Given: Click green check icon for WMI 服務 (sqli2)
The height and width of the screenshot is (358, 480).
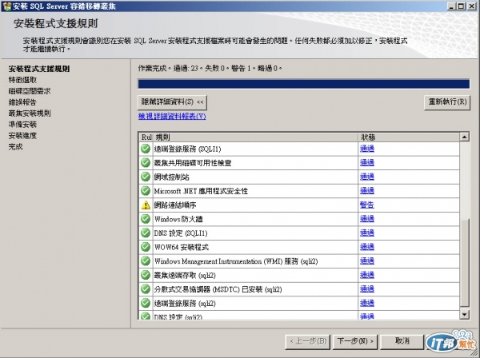Looking at the screenshot, I should click(x=146, y=261).
